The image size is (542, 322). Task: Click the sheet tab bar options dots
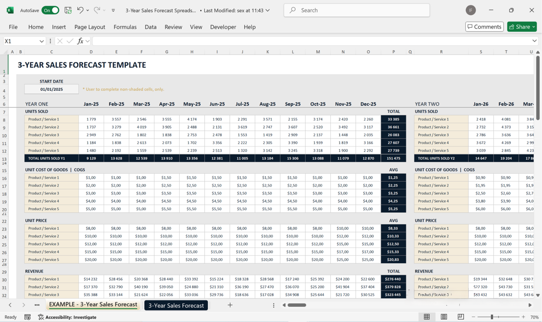pos(274,305)
